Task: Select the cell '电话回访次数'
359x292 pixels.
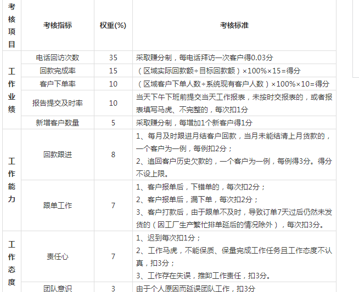Action: 58,58
